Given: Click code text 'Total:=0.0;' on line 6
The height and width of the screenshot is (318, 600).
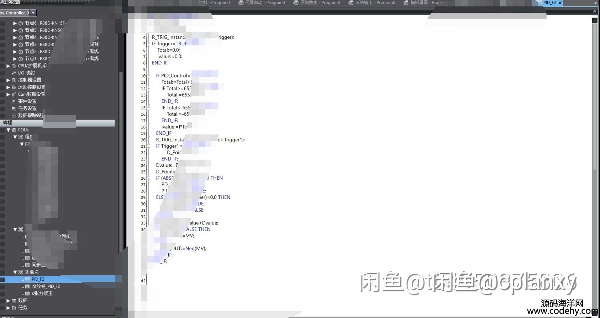Looking at the screenshot, I should pos(169,50).
